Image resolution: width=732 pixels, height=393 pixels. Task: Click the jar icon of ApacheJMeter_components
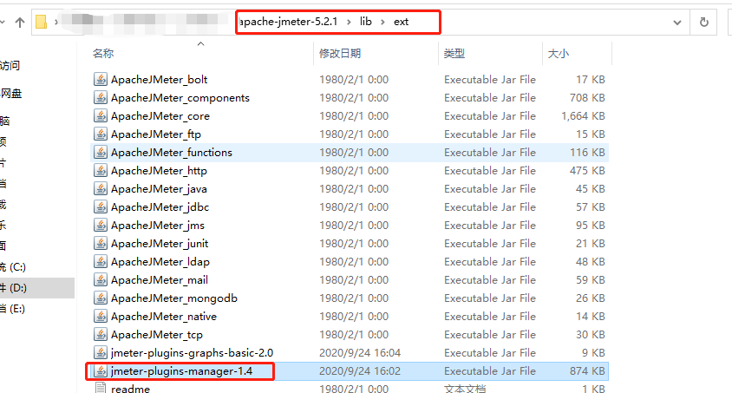point(101,97)
